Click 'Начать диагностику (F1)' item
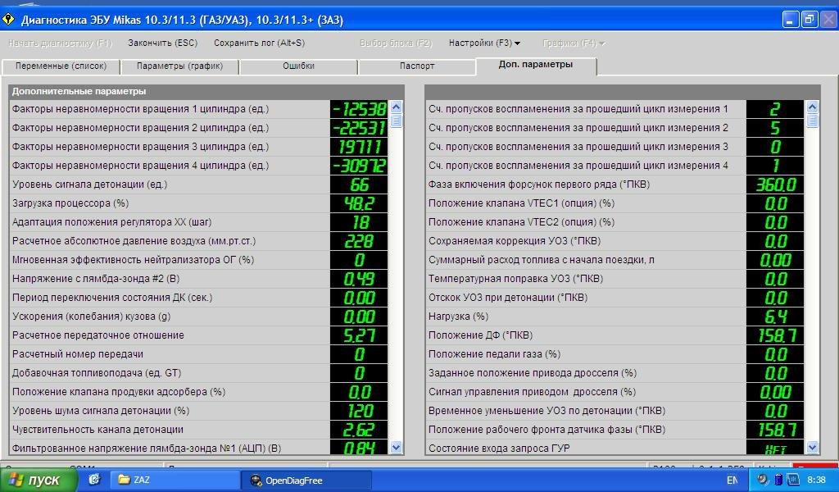This screenshot has width=839, height=492. [x=60, y=43]
